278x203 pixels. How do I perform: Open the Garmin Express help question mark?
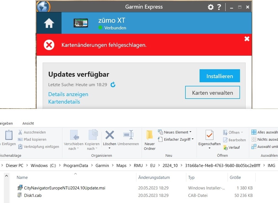pyautogui.click(x=219, y=7)
